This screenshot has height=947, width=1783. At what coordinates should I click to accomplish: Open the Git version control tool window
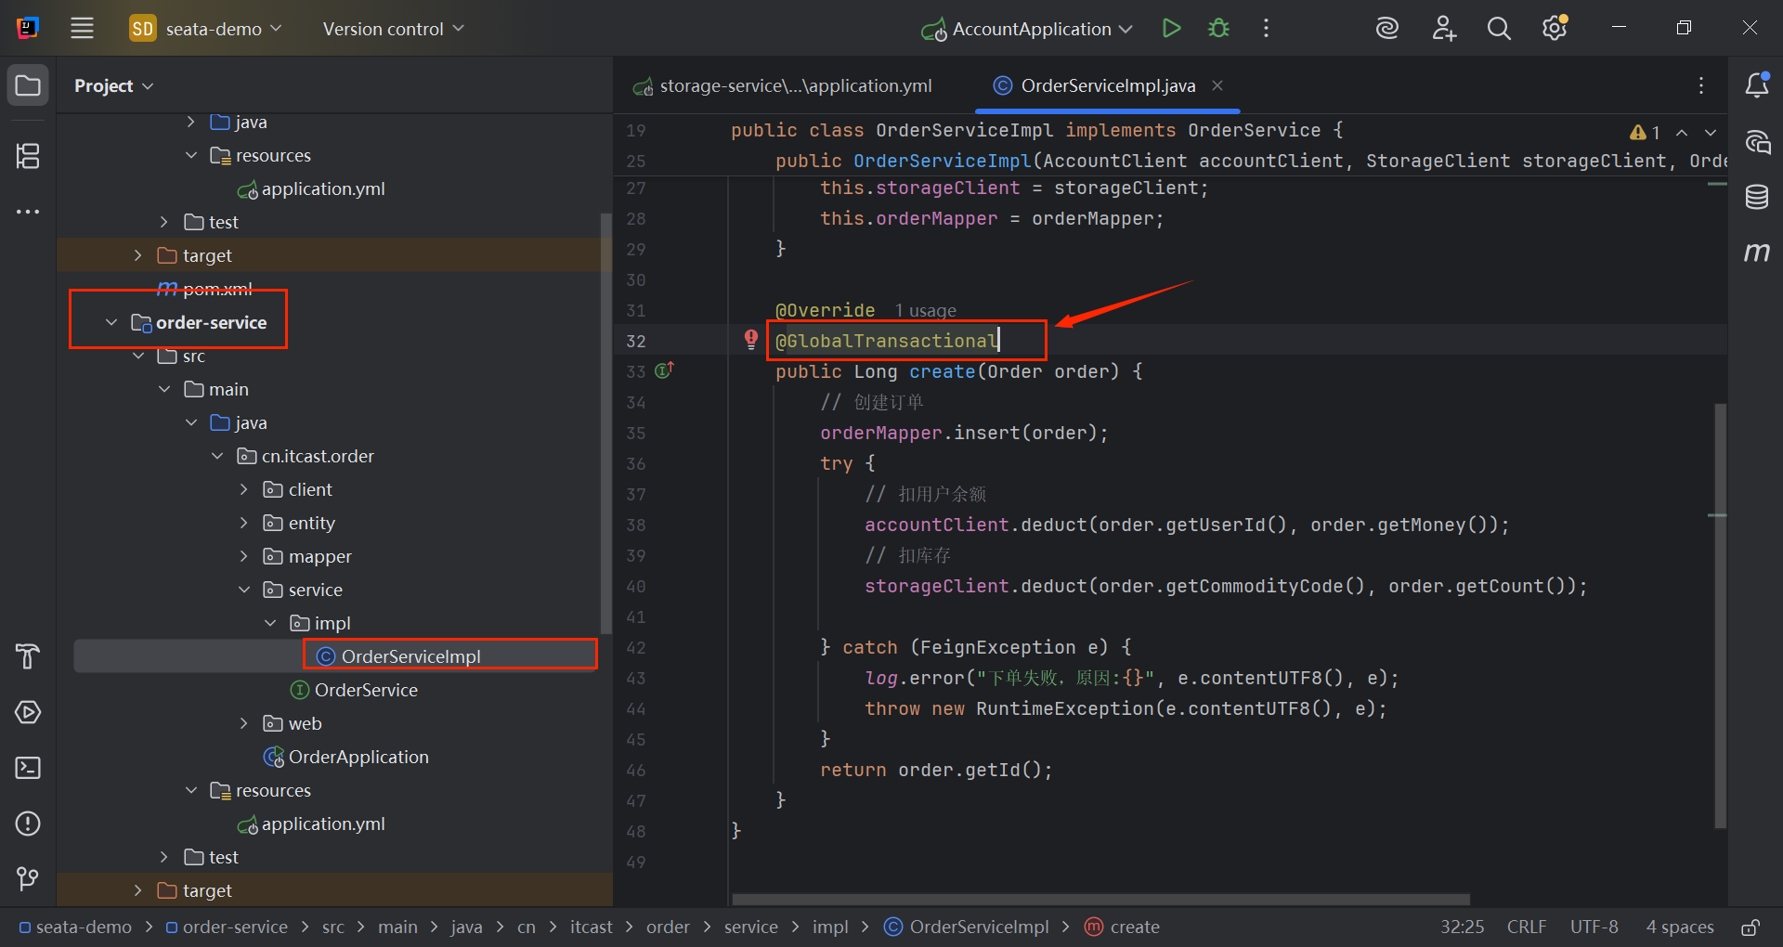tap(28, 878)
